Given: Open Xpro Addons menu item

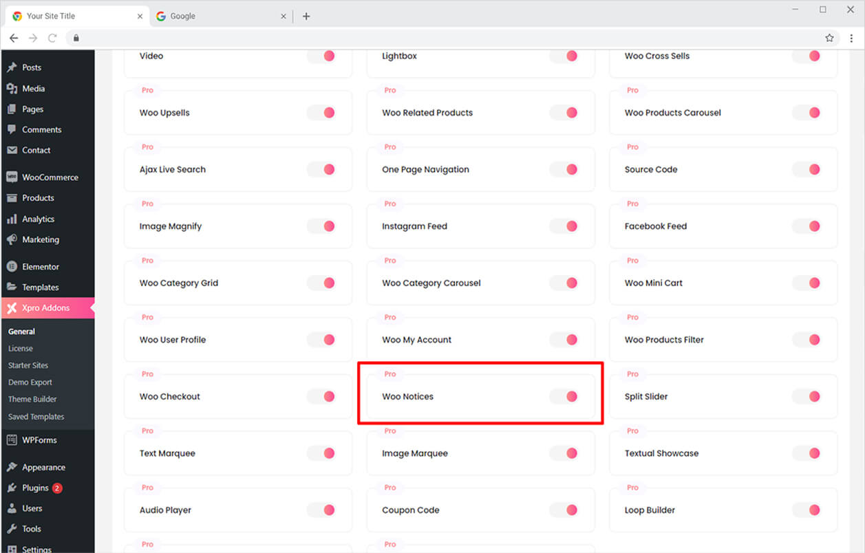Looking at the screenshot, I should (x=45, y=308).
